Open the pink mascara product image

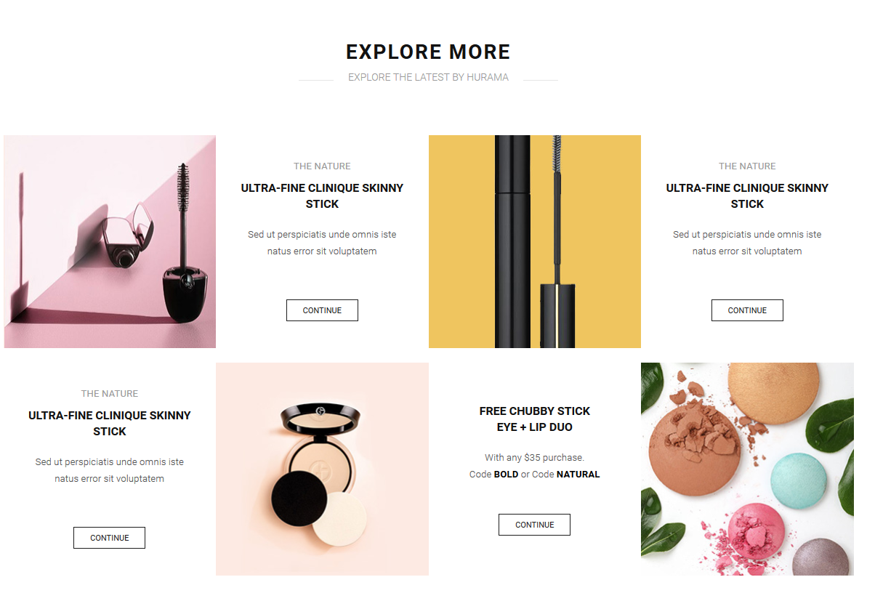(x=110, y=241)
